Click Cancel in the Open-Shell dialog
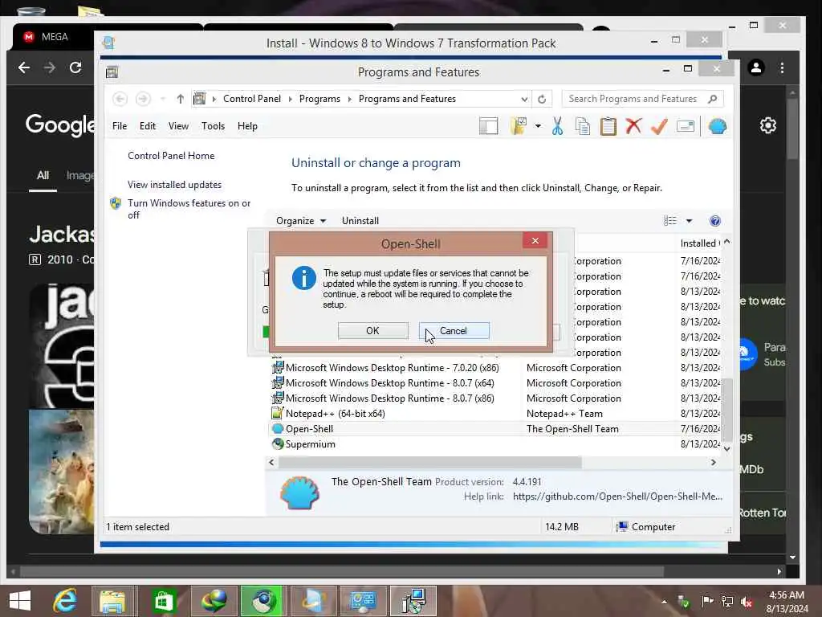Screen dimensions: 822x617 tap(454, 330)
